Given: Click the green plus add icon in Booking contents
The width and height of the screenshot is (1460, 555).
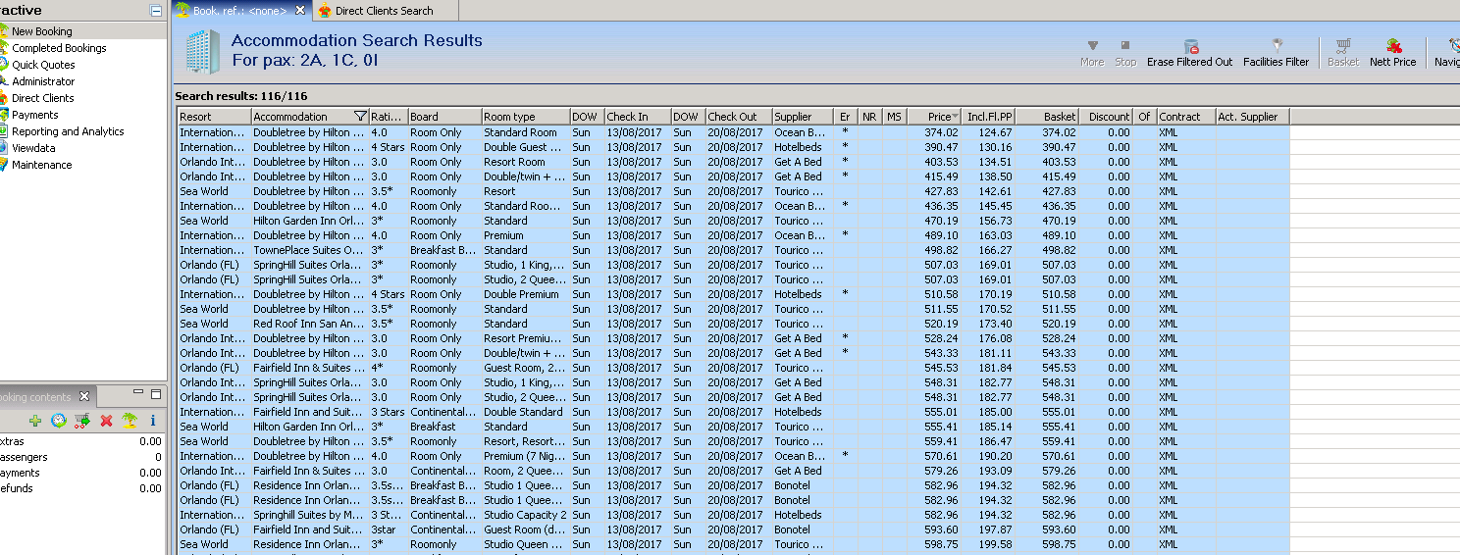Looking at the screenshot, I should (35, 420).
